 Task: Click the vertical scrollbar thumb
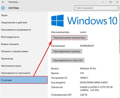[x=119, y=33]
